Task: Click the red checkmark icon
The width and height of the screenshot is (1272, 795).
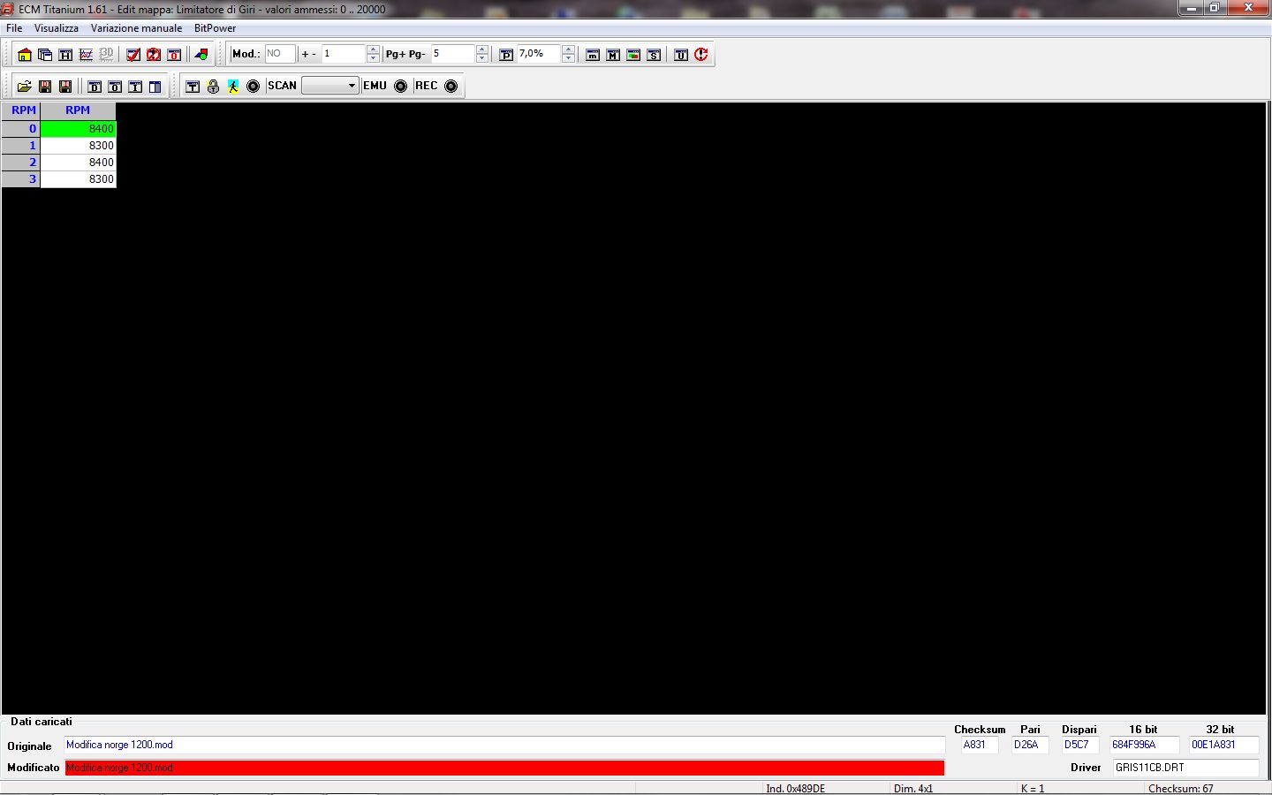Action: [133, 55]
